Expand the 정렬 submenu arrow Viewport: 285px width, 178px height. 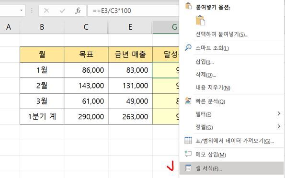point(279,126)
